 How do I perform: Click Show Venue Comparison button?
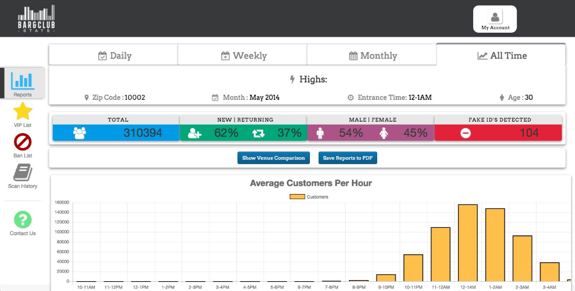pos(273,158)
